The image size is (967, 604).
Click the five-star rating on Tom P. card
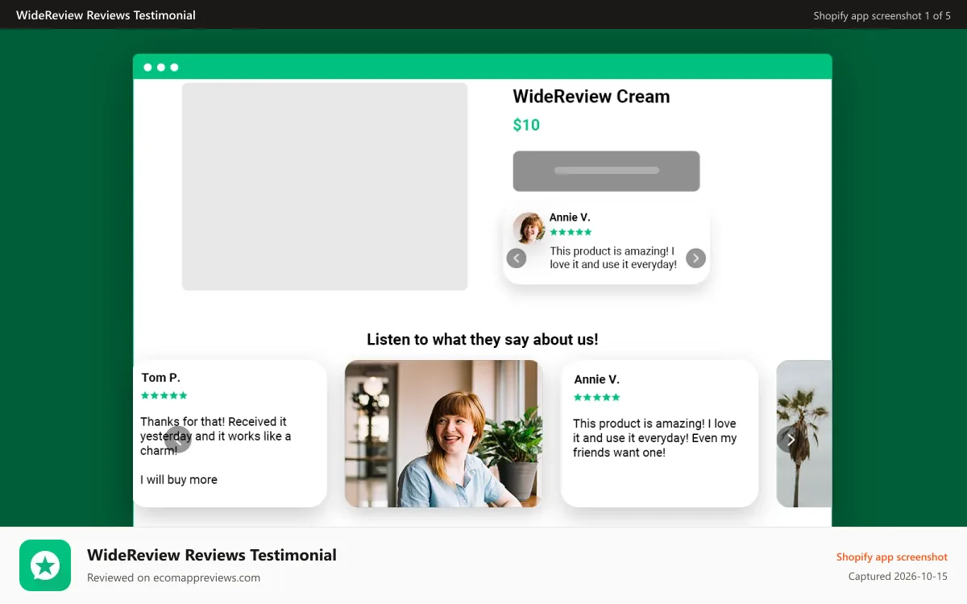(164, 395)
